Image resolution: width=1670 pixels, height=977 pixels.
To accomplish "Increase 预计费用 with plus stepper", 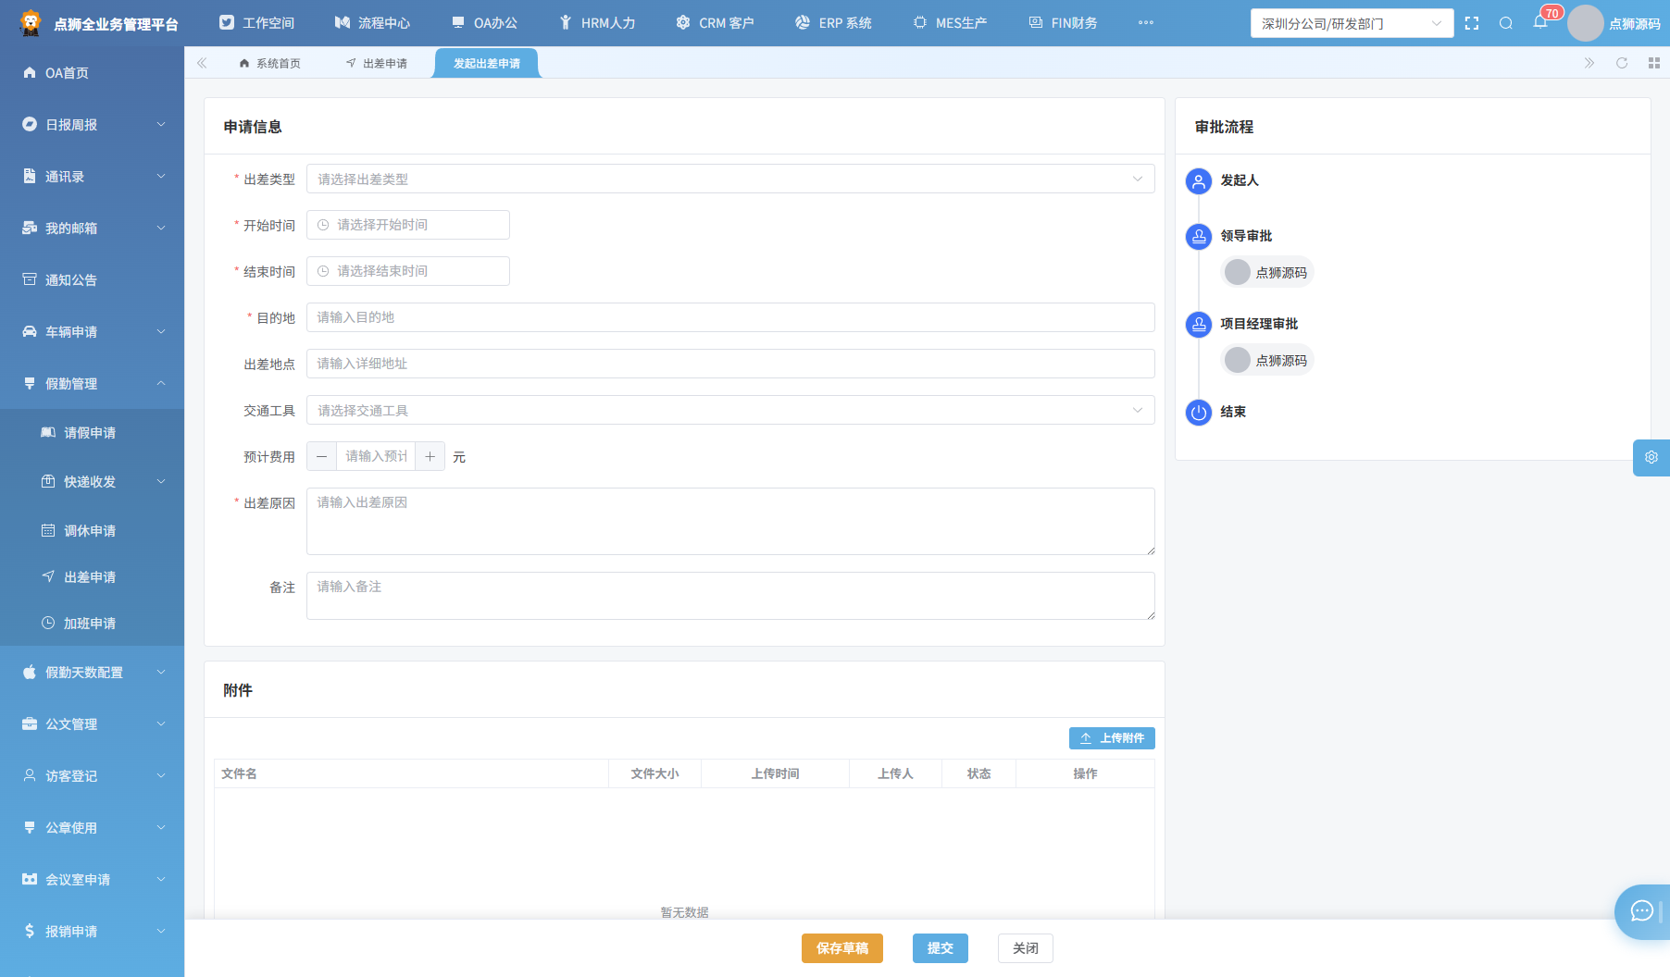I will point(430,456).
